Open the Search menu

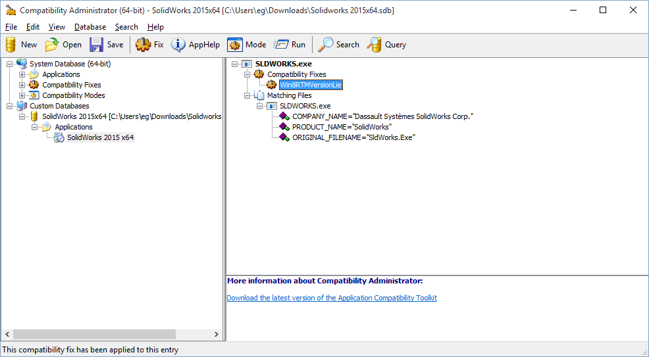126,27
